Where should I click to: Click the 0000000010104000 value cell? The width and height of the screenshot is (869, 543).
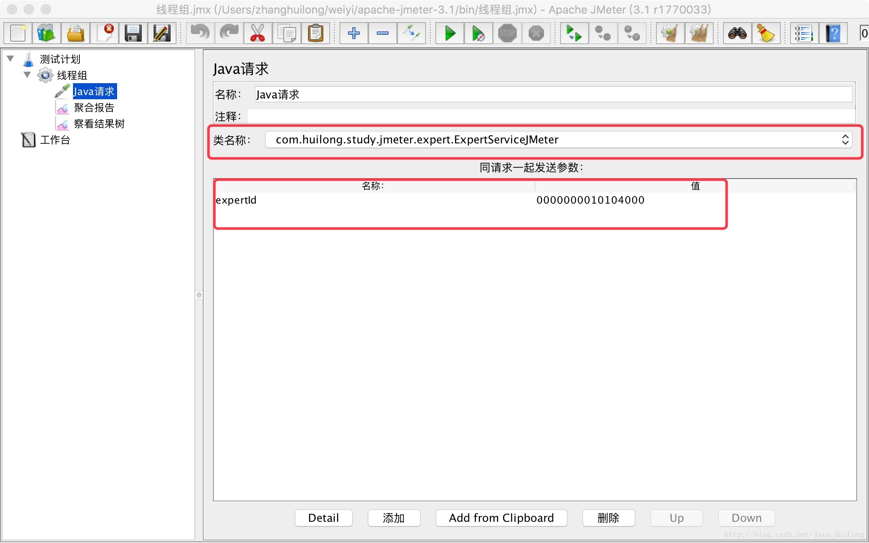[x=695, y=200]
